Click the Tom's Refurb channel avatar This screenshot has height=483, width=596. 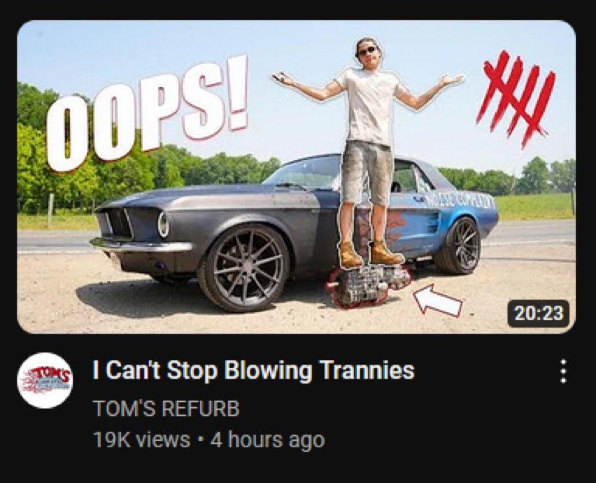pos(45,380)
